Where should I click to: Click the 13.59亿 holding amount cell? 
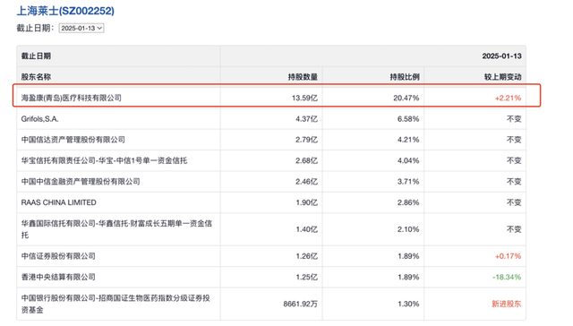click(x=304, y=98)
